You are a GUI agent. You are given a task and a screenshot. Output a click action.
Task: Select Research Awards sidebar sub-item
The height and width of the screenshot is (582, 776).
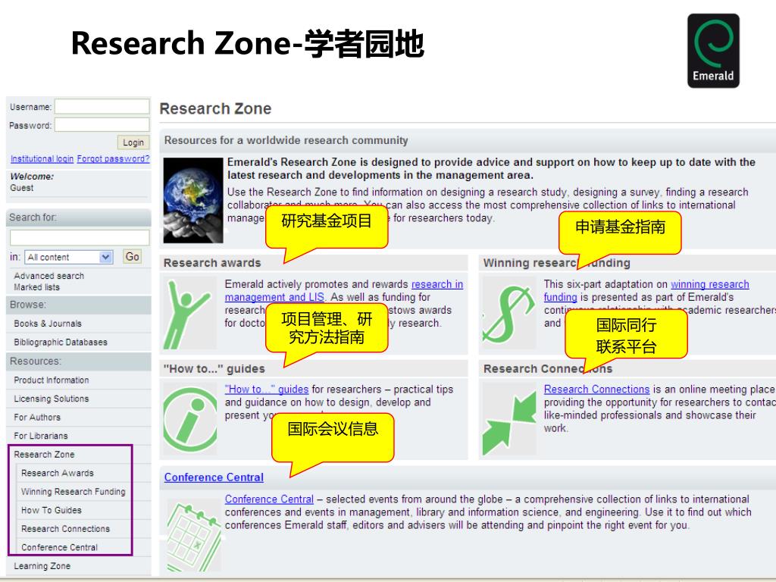pos(58,473)
